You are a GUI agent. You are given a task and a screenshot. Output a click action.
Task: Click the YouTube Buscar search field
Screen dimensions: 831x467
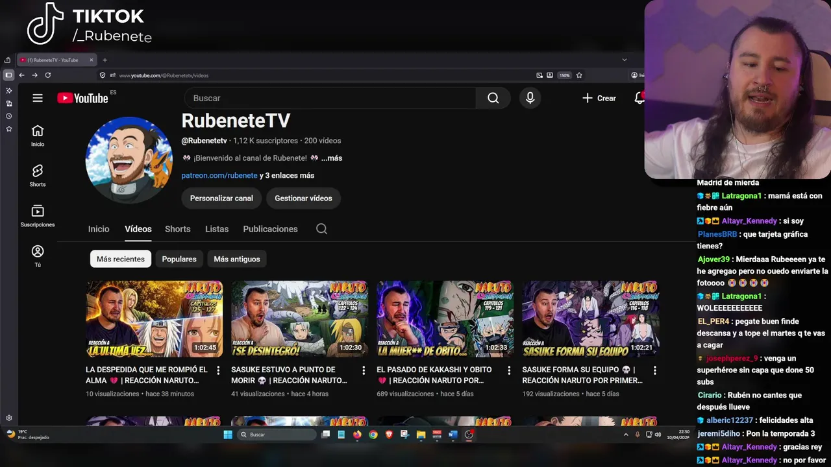click(330, 98)
